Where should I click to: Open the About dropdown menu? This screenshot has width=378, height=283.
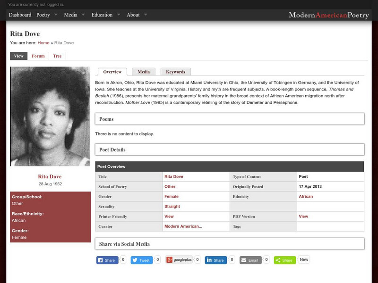click(x=146, y=15)
